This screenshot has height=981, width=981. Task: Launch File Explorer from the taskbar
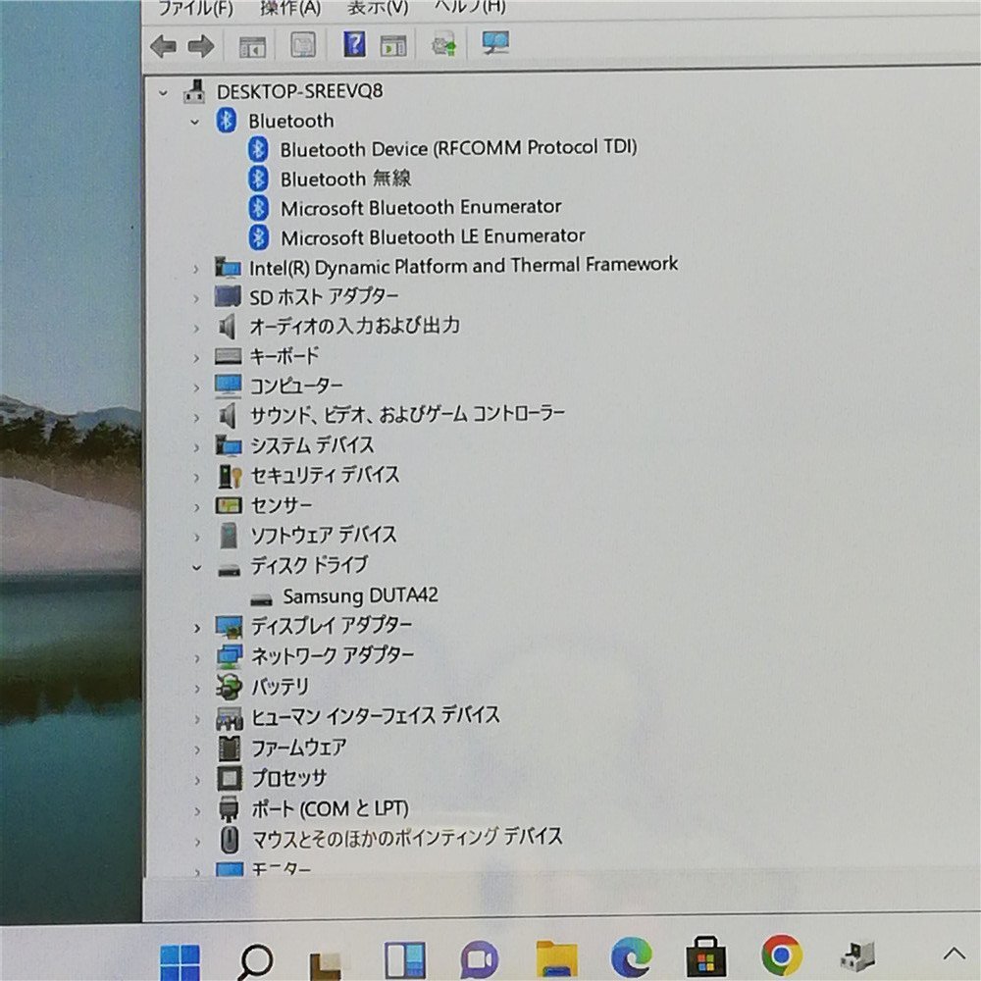[x=556, y=958]
